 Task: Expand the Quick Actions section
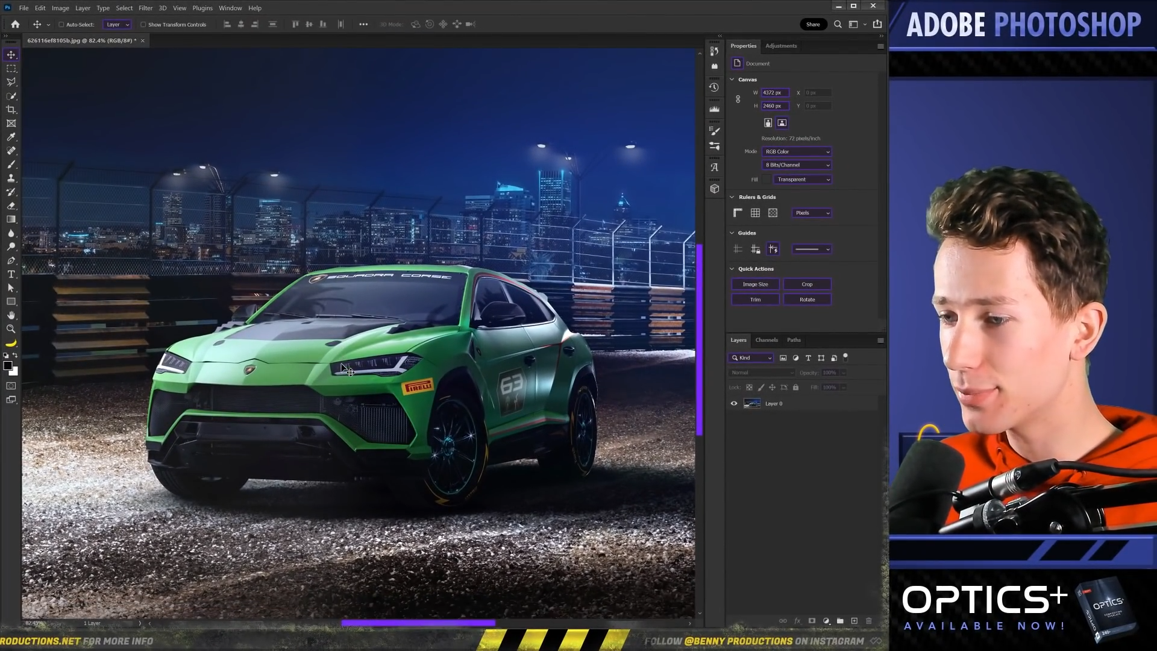coord(732,268)
